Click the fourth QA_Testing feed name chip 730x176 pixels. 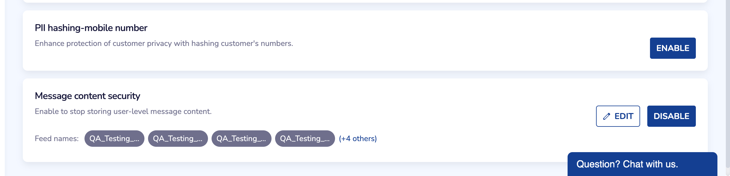pos(305,139)
